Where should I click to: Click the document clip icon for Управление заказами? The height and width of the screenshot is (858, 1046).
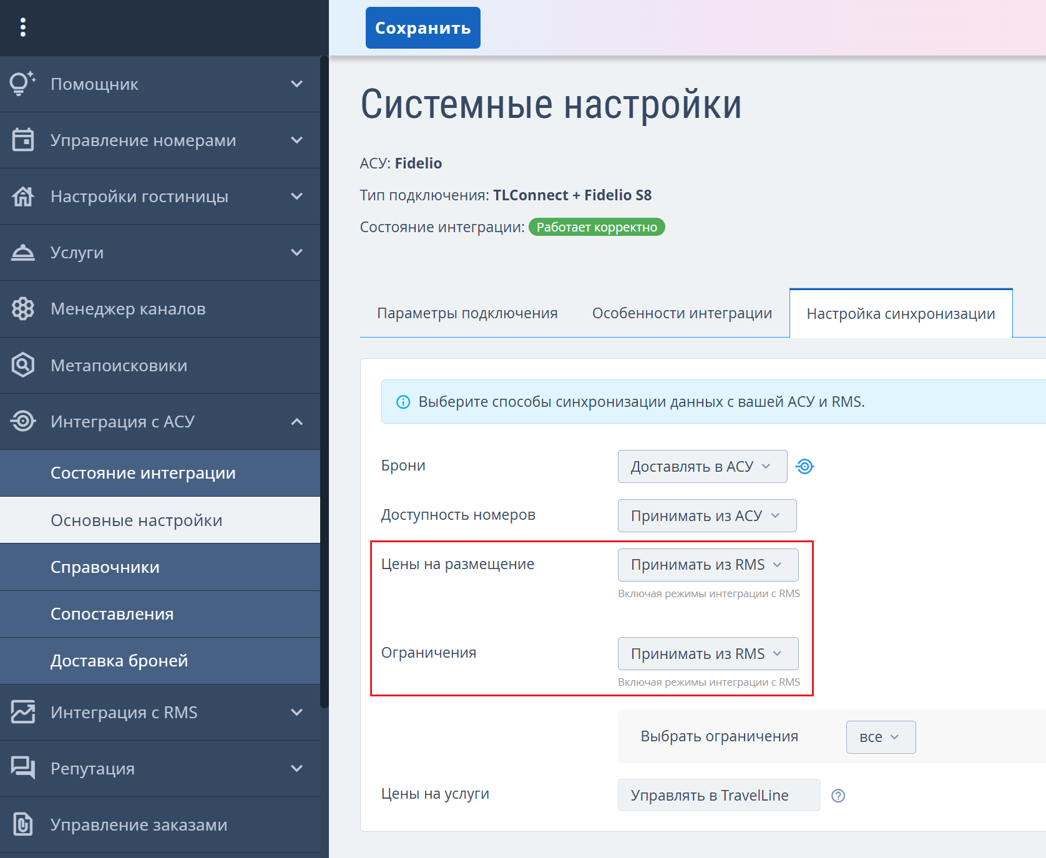tap(23, 824)
